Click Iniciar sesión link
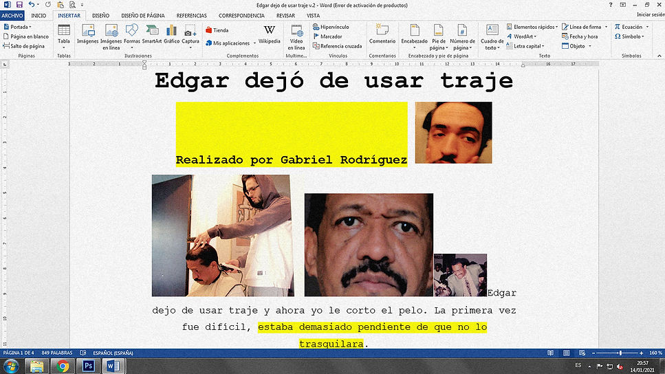Screen dimensions: 665x374 pos(651,14)
